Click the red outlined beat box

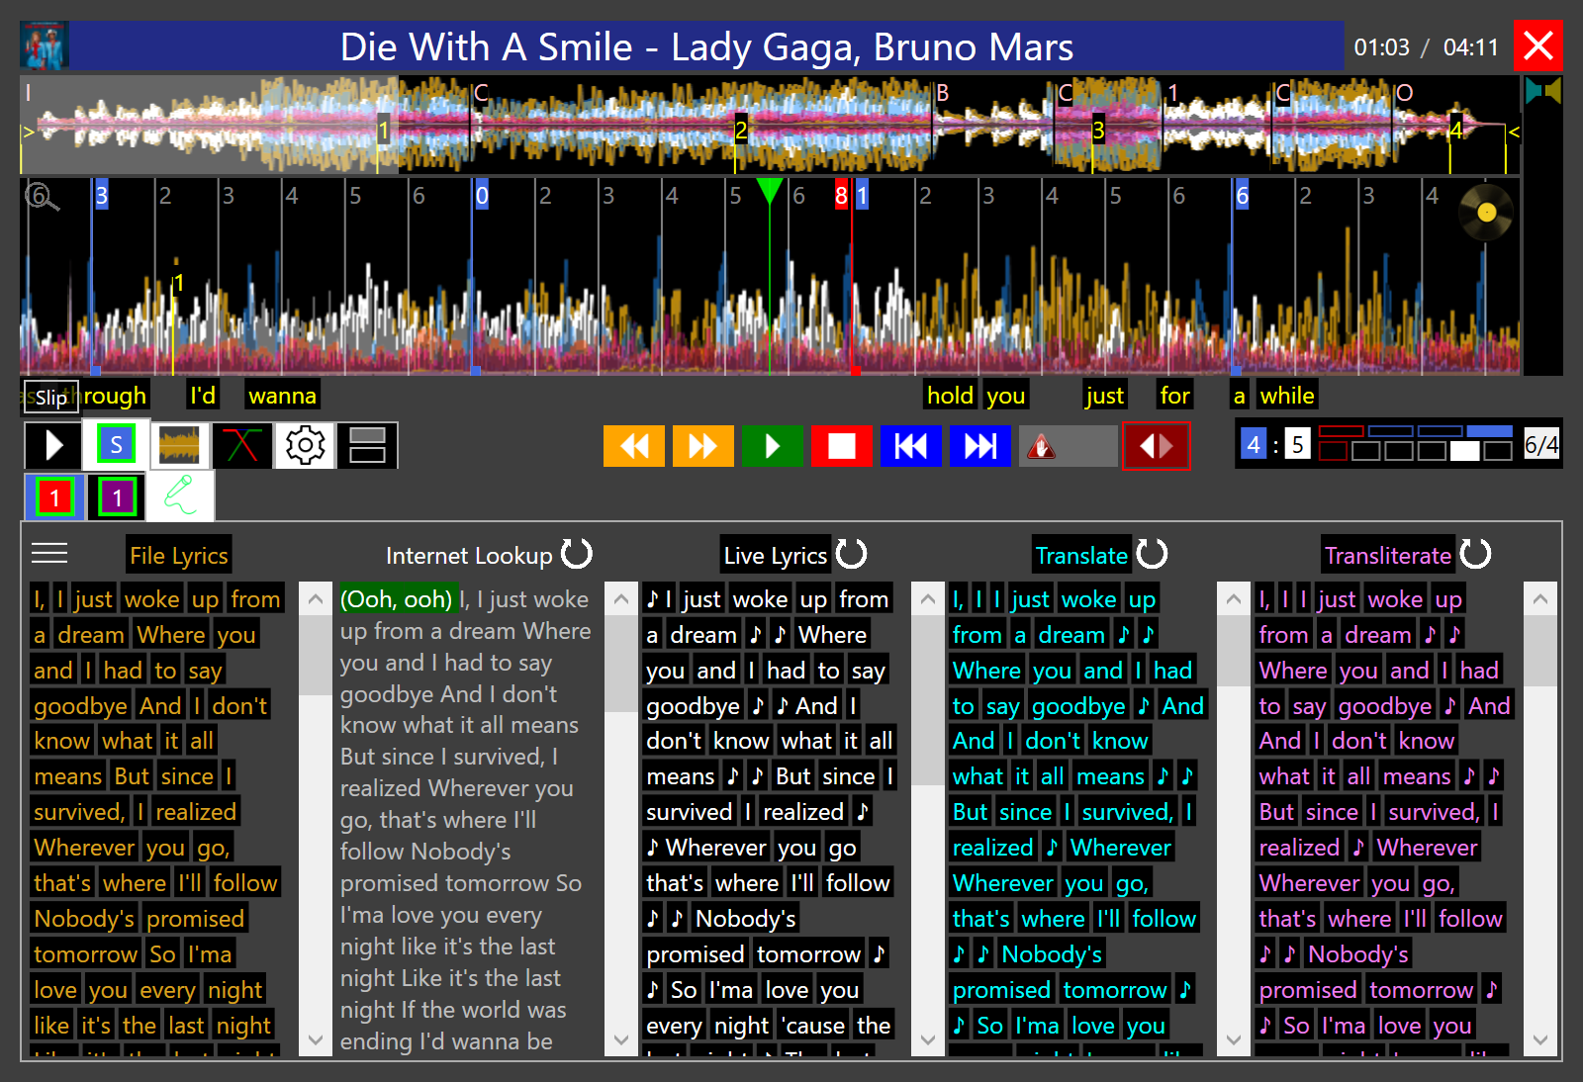pyautogui.click(x=1333, y=451)
